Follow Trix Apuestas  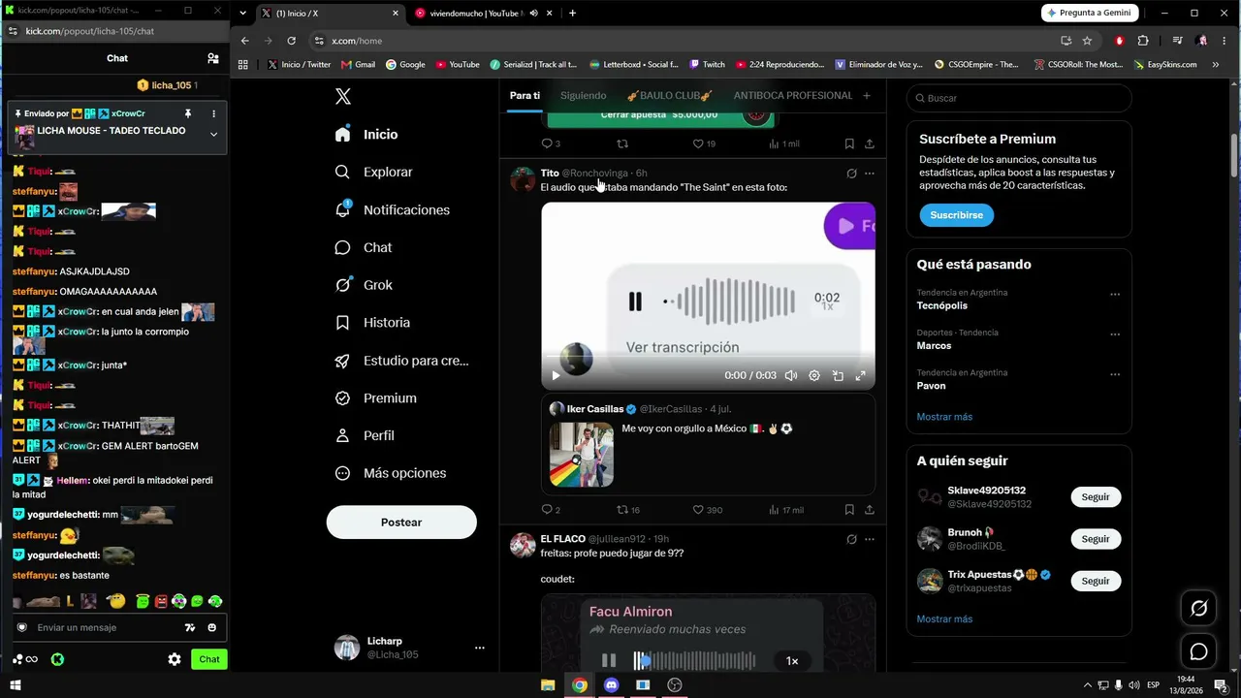pyautogui.click(x=1096, y=581)
